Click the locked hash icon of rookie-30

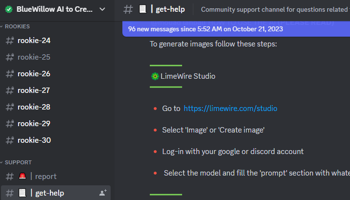(10, 140)
